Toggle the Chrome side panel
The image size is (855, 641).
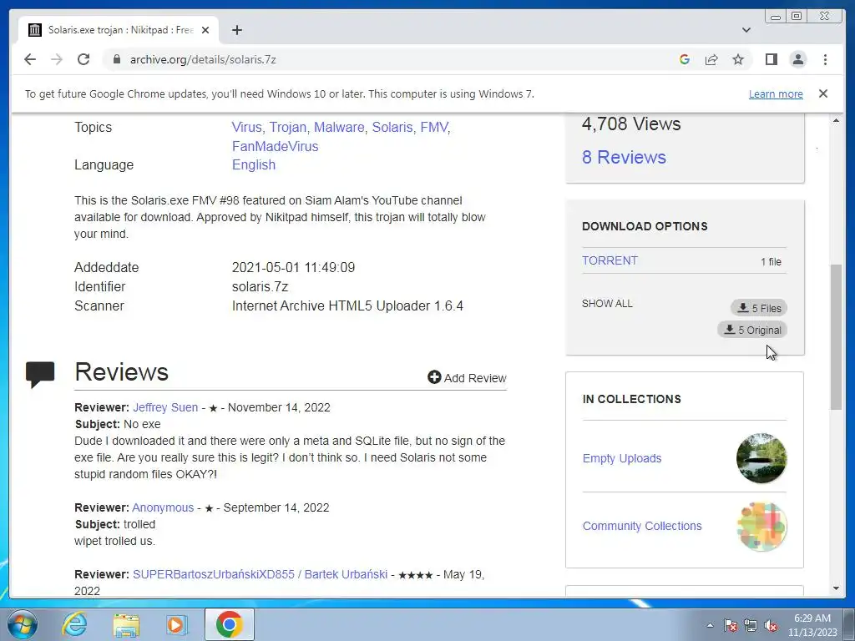[x=771, y=59]
